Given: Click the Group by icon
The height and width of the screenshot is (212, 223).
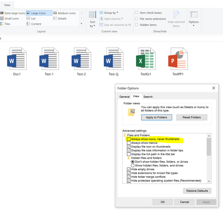Looking at the screenshot, I should (x=101, y=12).
